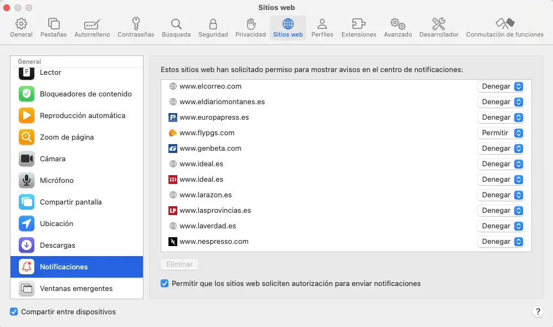Click the Cámara icon in sidebar
Viewport: 553px width, 327px height.
tap(27, 159)
